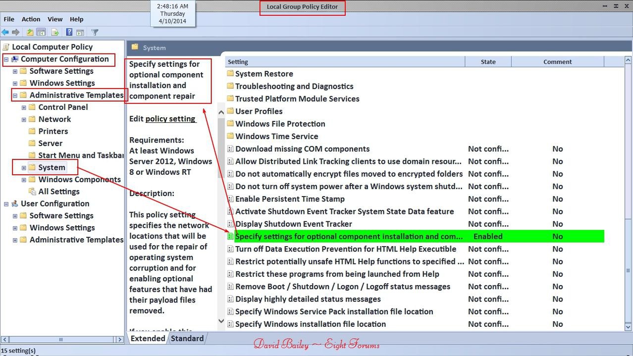Viewport: 633px width, 356px height.
Task: Select Windows Settings under User Configuration
Action: (62, 228)
